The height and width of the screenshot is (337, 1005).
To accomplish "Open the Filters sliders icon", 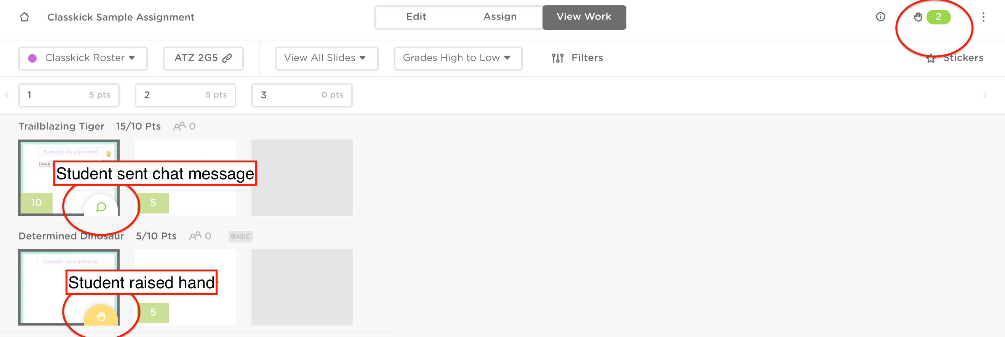I will click(557, 58).
